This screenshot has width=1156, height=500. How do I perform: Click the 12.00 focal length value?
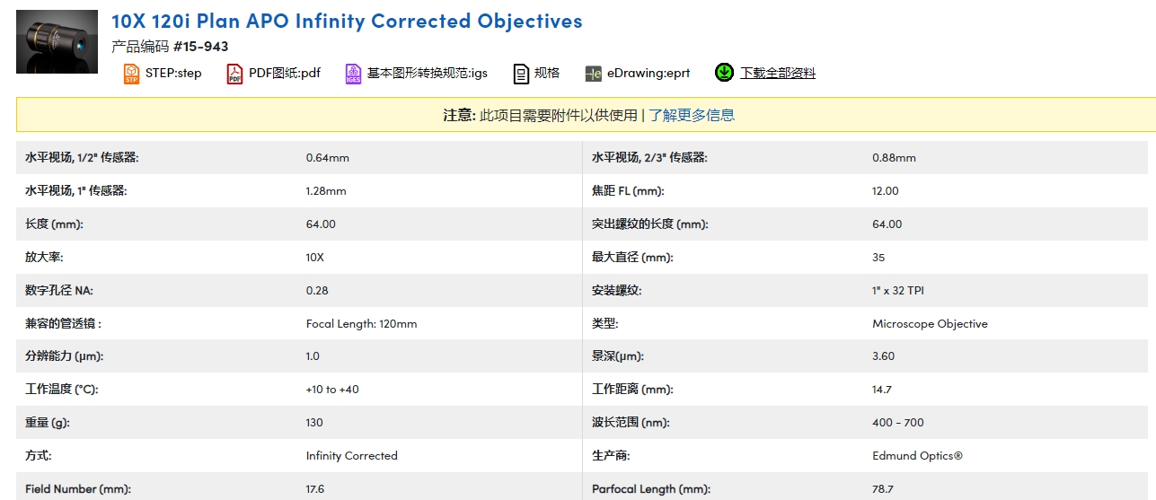[x=886, y=191]
